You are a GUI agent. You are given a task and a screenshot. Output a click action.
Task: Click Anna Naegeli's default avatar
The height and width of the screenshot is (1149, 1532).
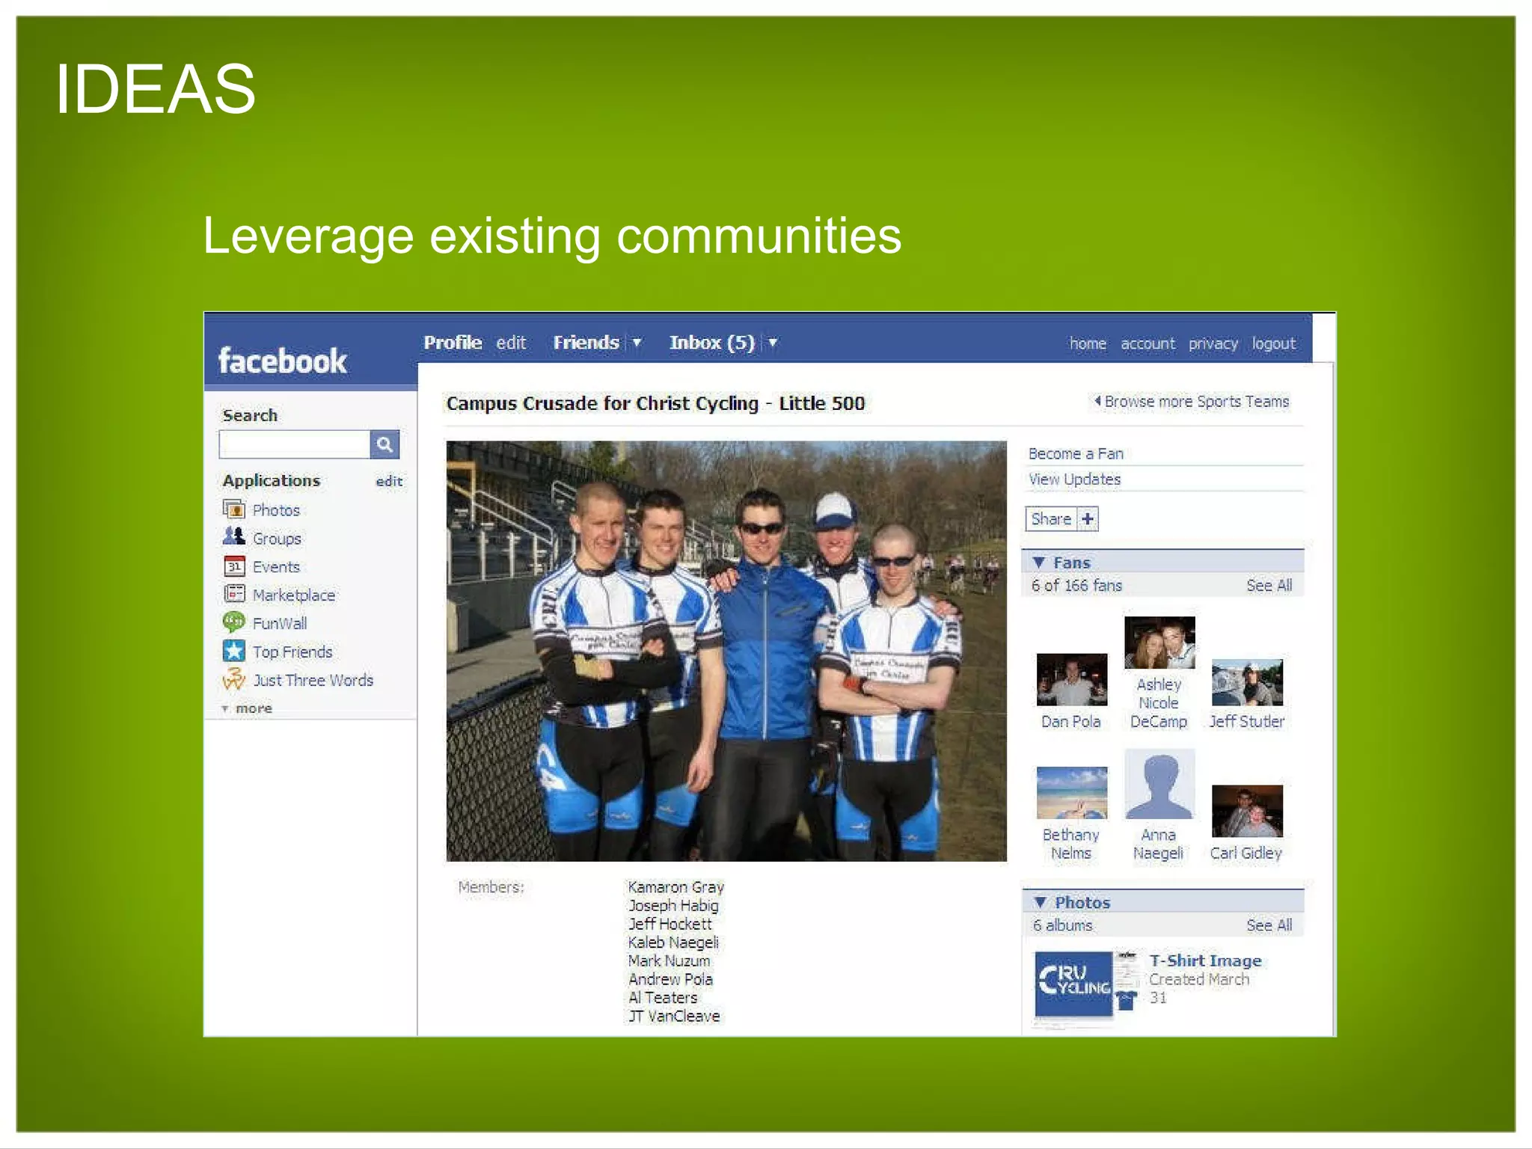coord(1159,784)
